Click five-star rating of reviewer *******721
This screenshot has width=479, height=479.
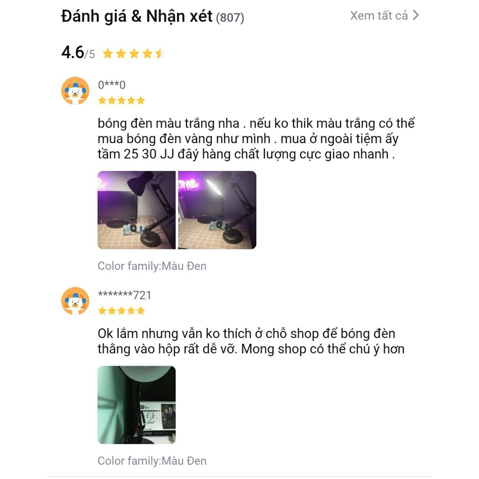point(121,311)
